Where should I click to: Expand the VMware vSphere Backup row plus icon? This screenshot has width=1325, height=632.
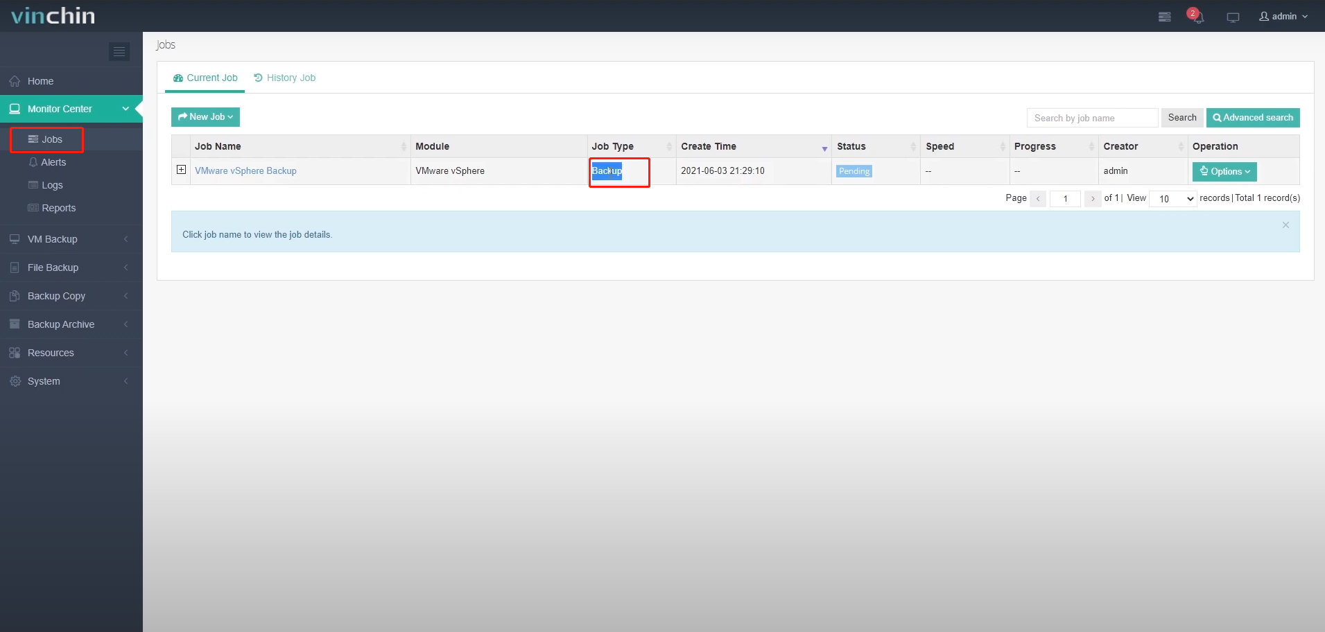(181, 170)
